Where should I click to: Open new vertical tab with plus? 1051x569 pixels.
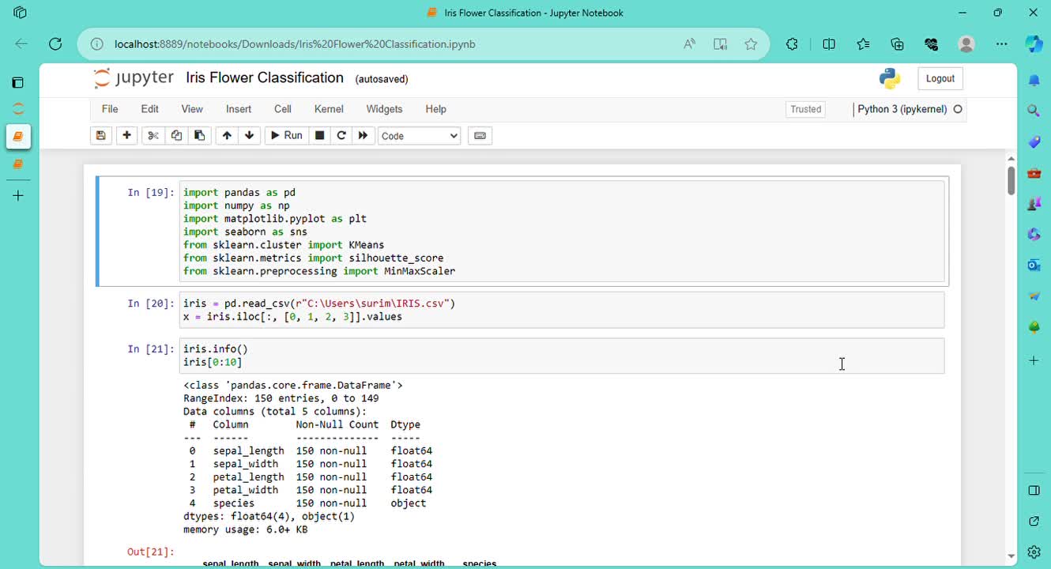(18, 195)
